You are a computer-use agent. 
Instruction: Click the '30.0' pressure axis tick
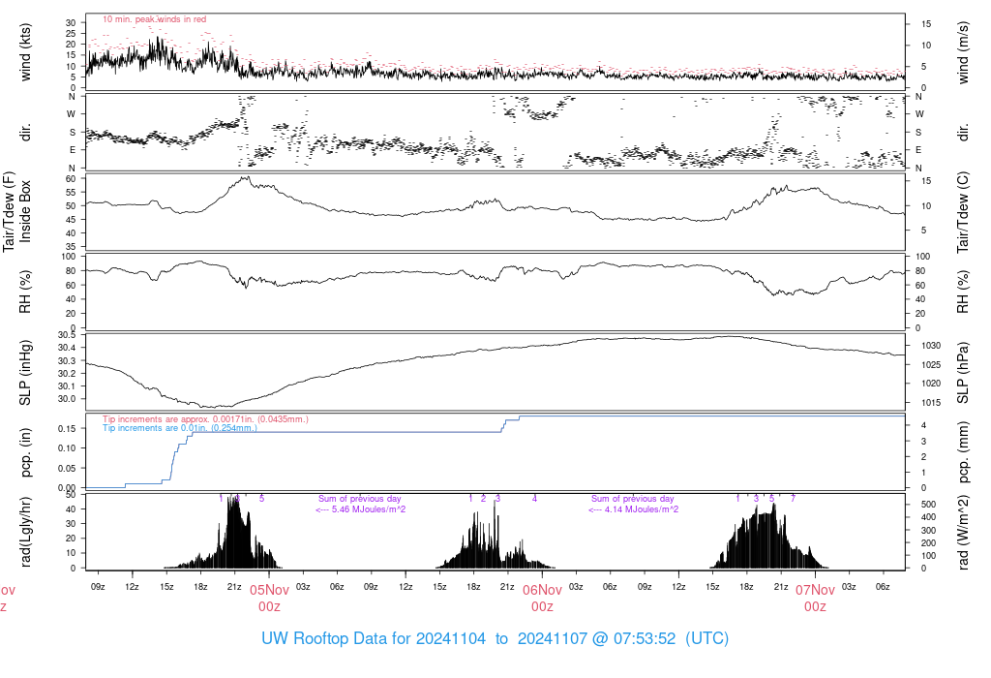[67, 399]
